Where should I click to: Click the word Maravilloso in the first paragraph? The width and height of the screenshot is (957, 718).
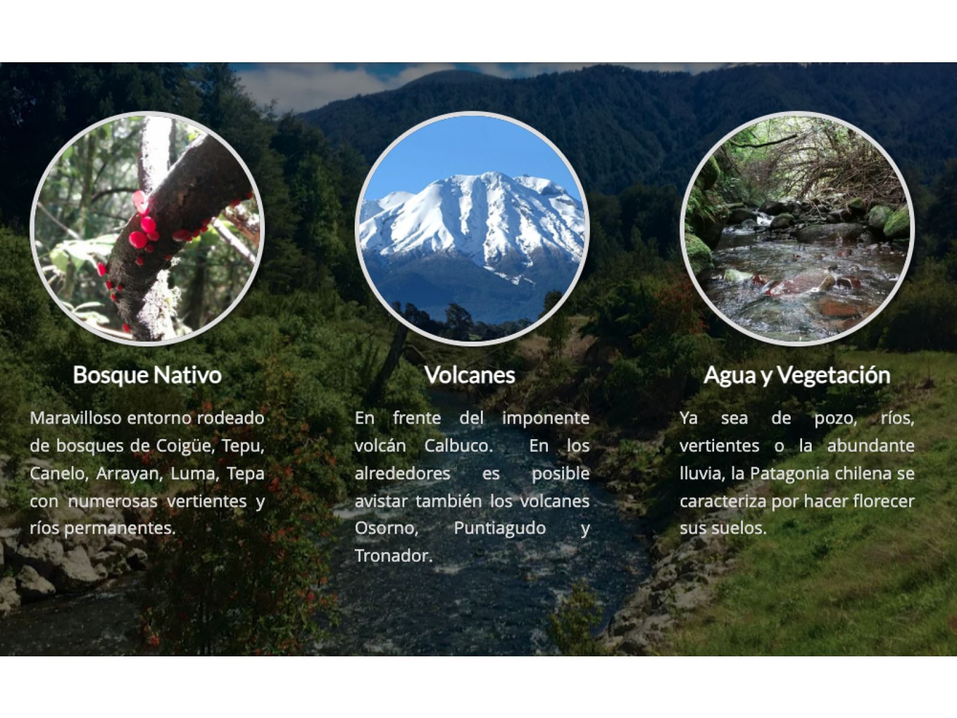[x=75, y=418]
